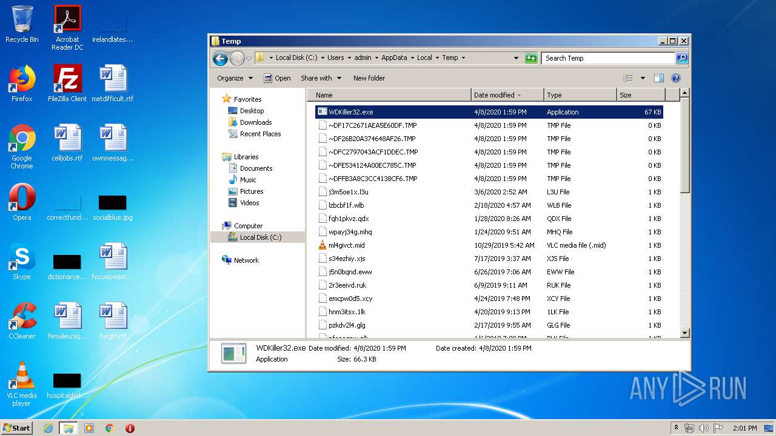Open Recycle Bin desktop icon
This screenshot has height=436, width=776.
(22, 24)
